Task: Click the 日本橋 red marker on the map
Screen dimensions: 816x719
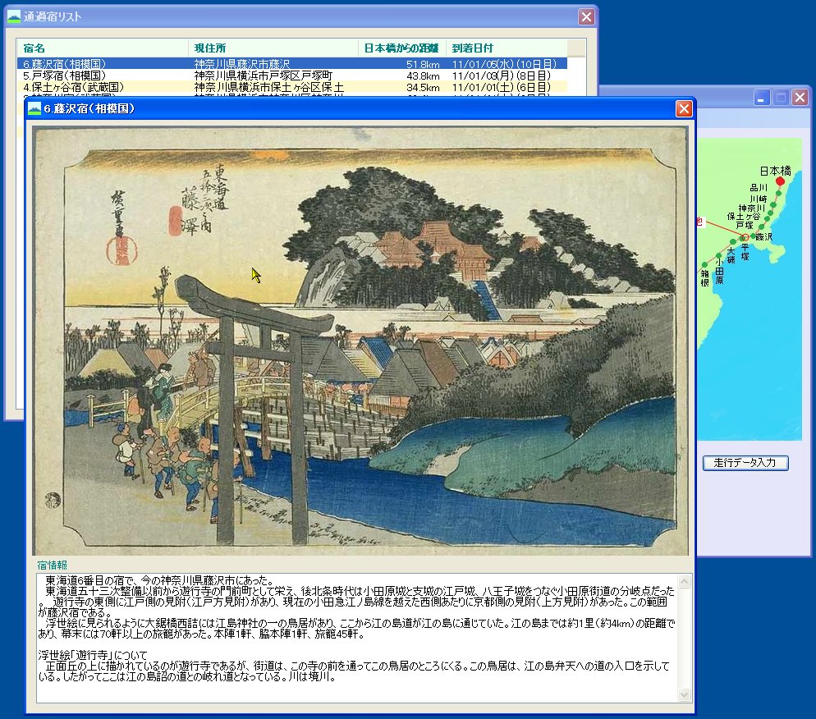Action: click(x=780, y=181)
